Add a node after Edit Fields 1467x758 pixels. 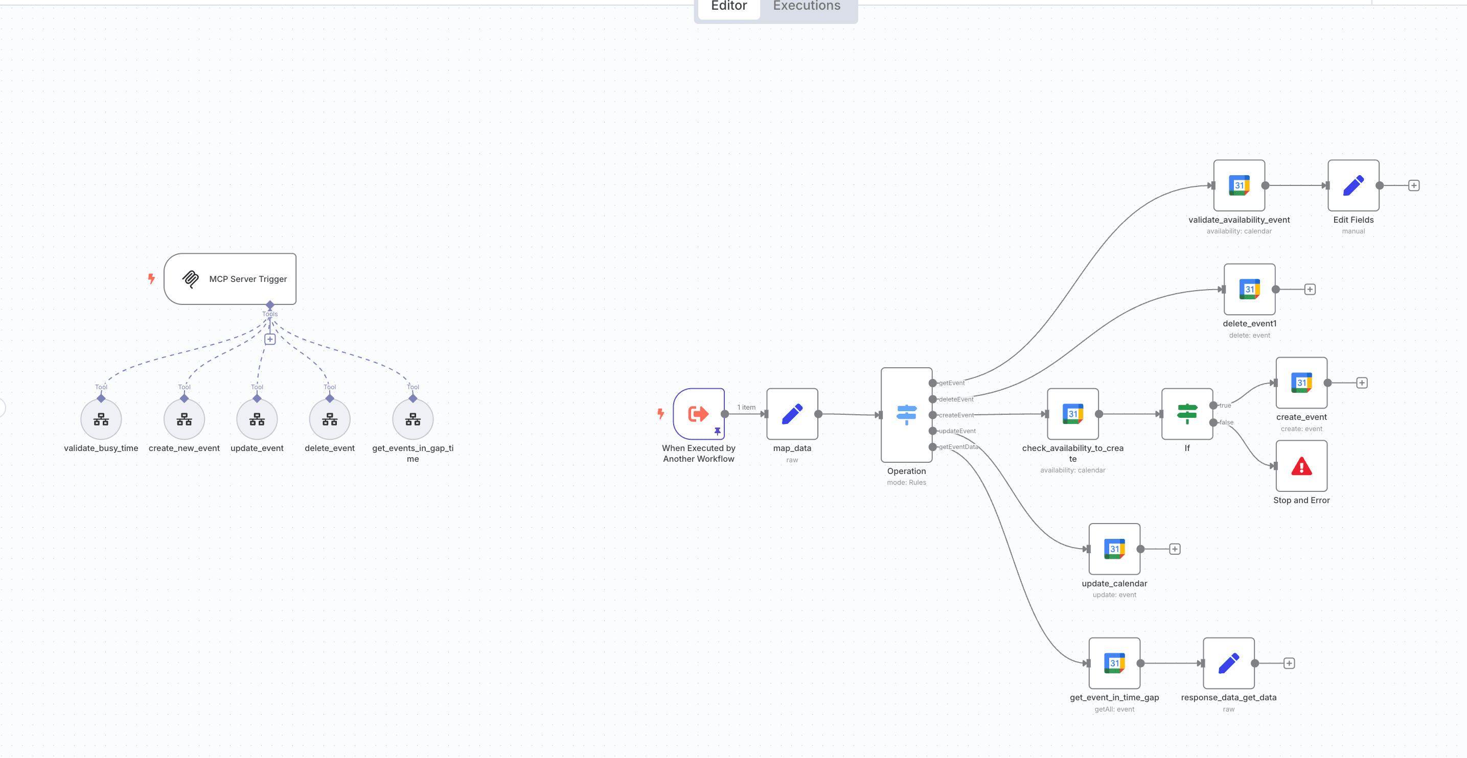1413,185
